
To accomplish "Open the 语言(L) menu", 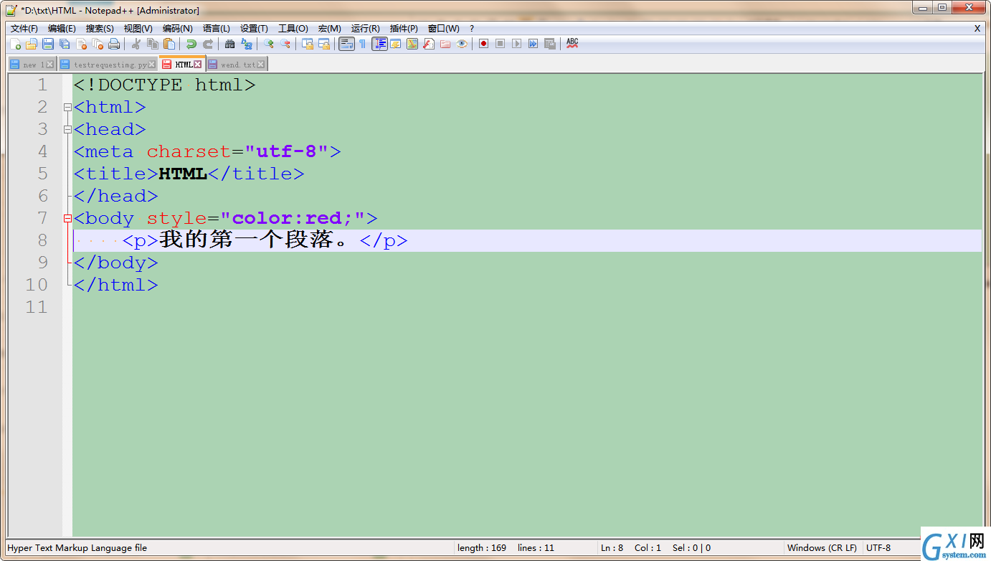I will point(217,29).
